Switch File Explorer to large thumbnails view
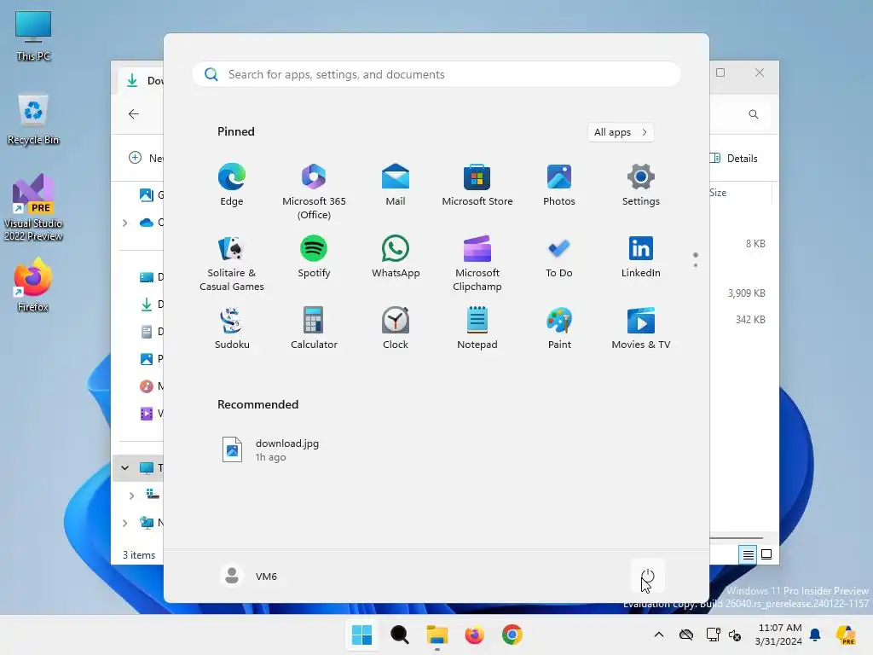Image resolution: width=873 pixels, height=655 pixels. click(x=766, y=554)
